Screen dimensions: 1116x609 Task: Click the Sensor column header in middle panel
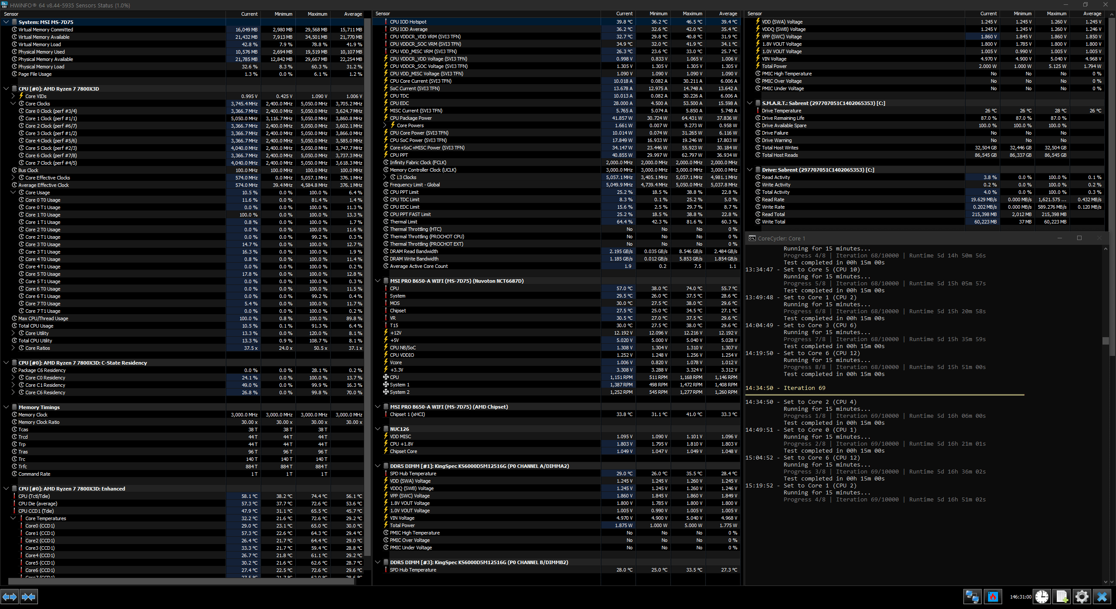click(383, 14)
